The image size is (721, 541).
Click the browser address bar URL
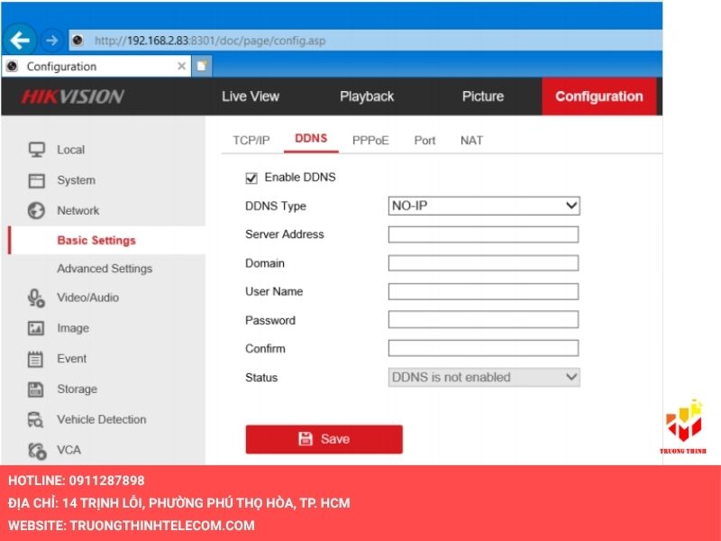(210, 41)
